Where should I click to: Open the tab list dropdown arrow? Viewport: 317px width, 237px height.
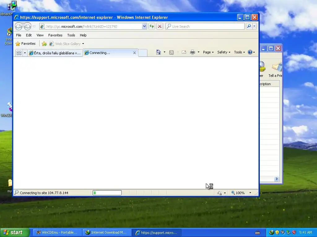pos(25,53)
